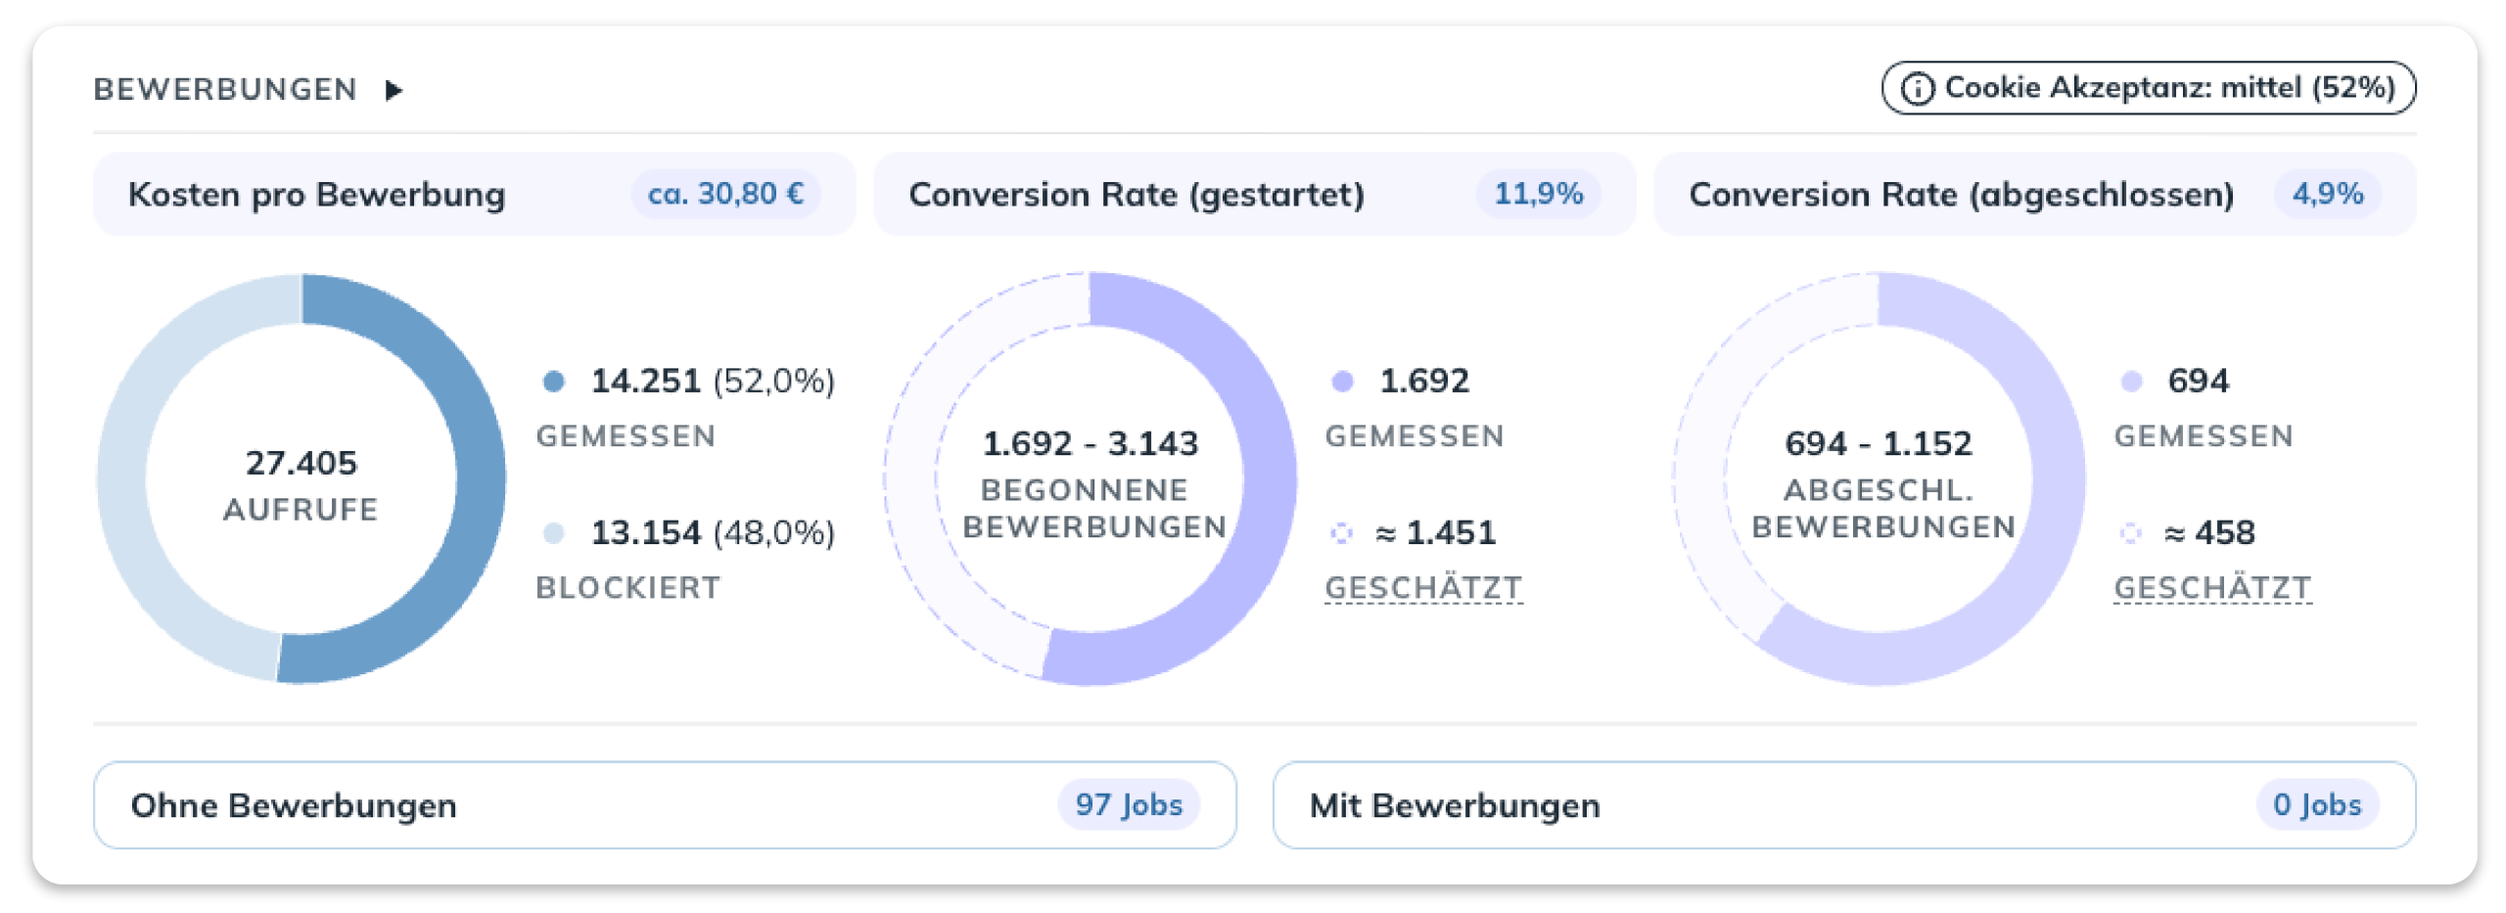2506x913 pixels.
Task: Click the dark blue Gemessen legend dot
Action: click(x=554, y=382)
